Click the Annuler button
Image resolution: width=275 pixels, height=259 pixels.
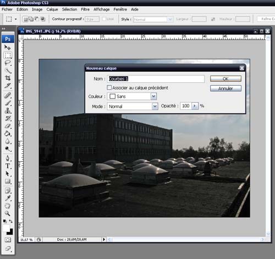click(x=226, y=89)
